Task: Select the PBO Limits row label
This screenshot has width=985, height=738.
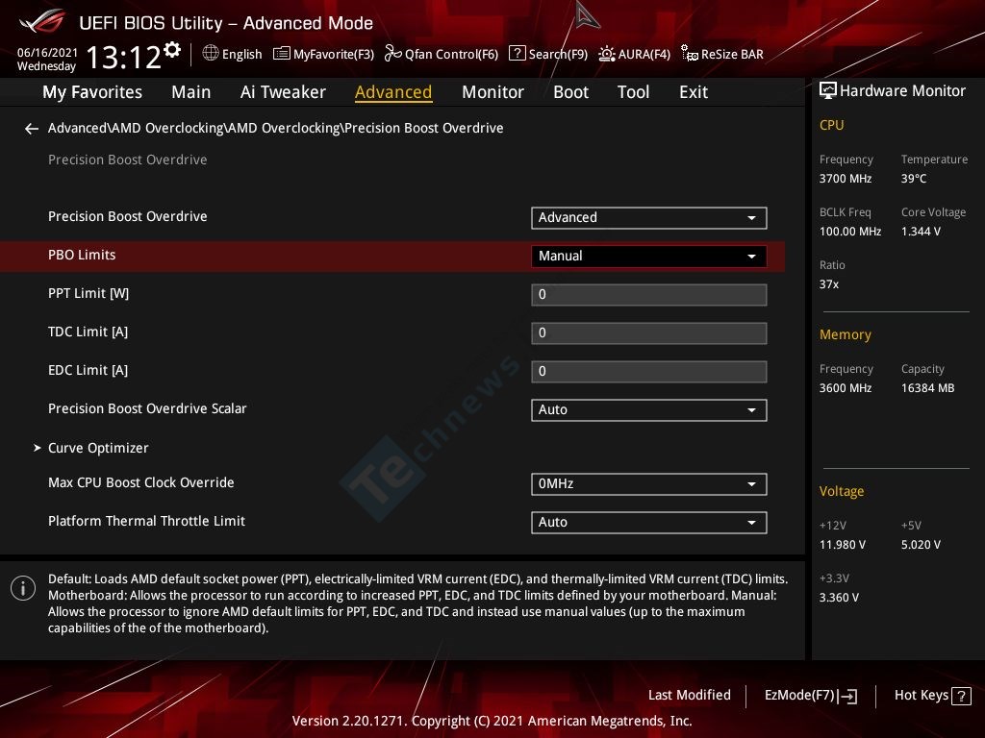Action: pyautogui.click(x=82, y=255)
